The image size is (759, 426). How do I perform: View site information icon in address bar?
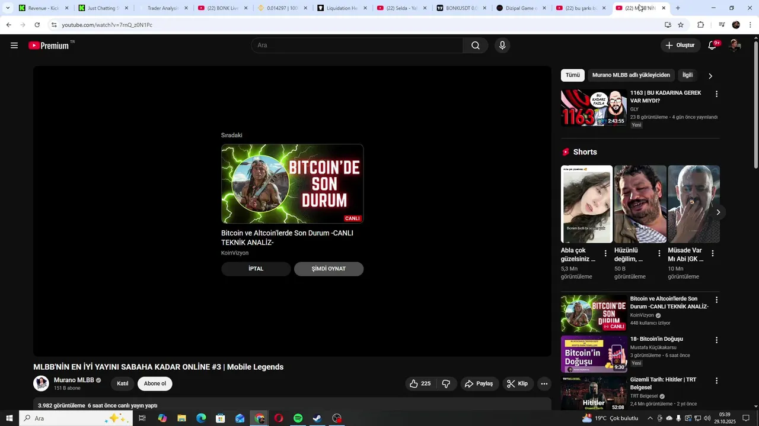pyautogui.click(x=54, y=25)
